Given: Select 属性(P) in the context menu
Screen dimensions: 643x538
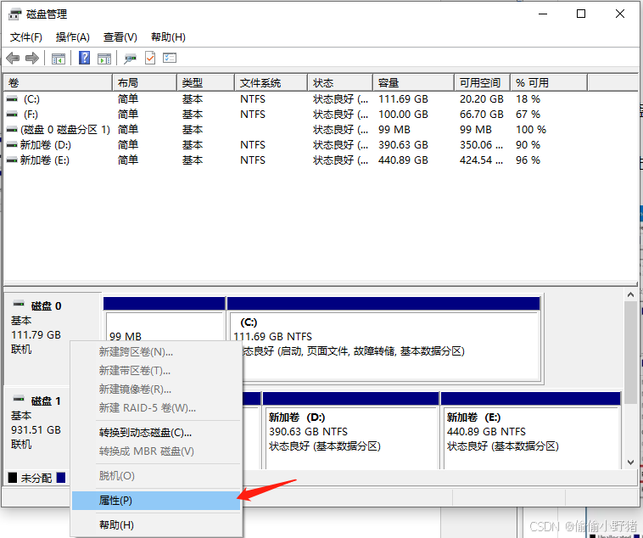Looking at the screenshot, I should pos(156,501).
